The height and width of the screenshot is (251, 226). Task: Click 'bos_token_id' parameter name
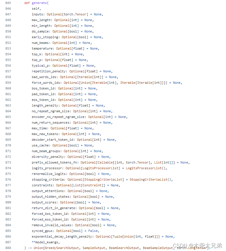click(x=43, y=88)
